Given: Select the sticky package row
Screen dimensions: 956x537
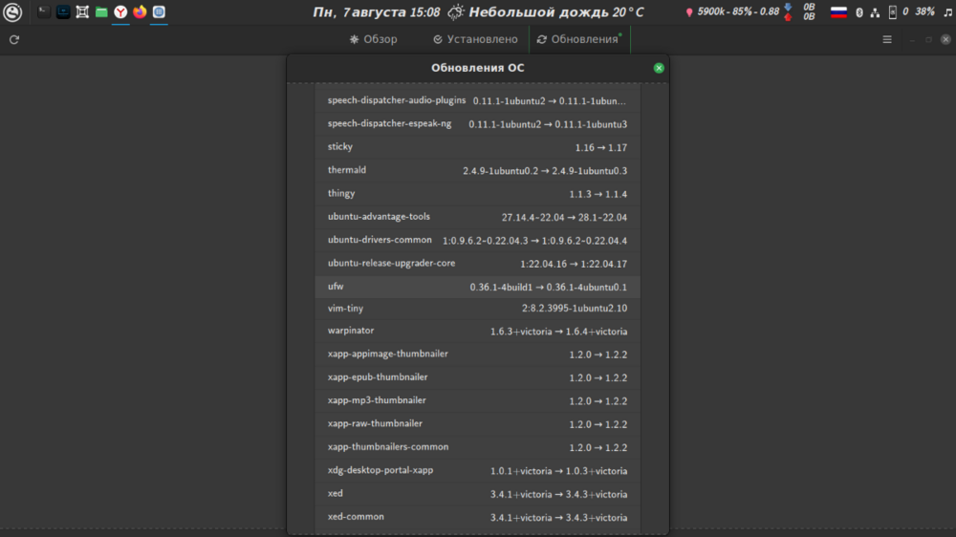Looking at the screenshot, I should point(477,147).
